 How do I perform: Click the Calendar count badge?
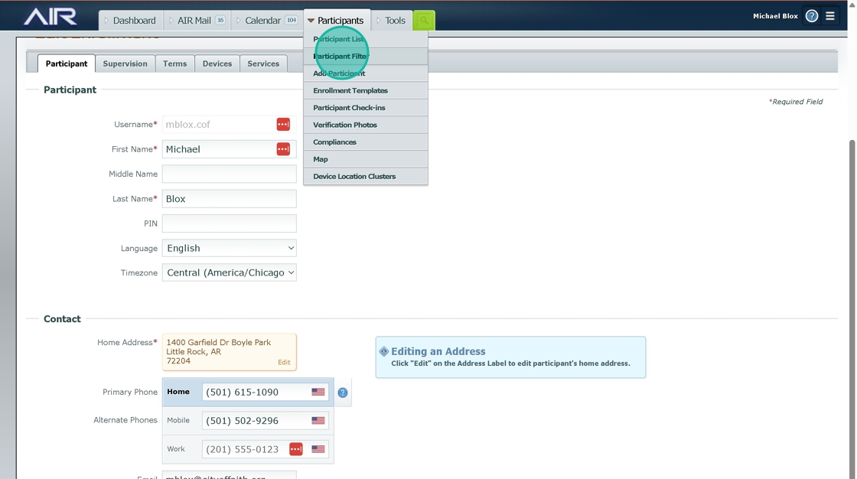tap(292, 20)
